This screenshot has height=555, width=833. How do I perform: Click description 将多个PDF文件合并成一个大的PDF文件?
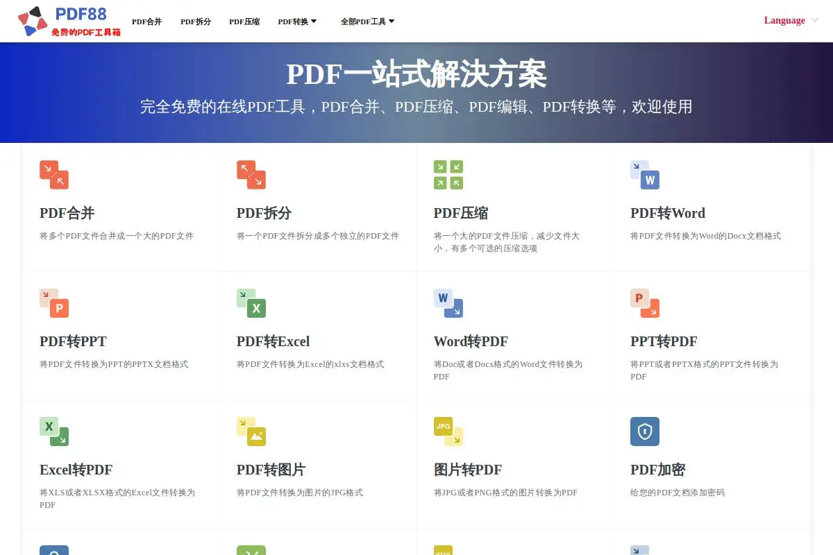(x=117, y=236)
